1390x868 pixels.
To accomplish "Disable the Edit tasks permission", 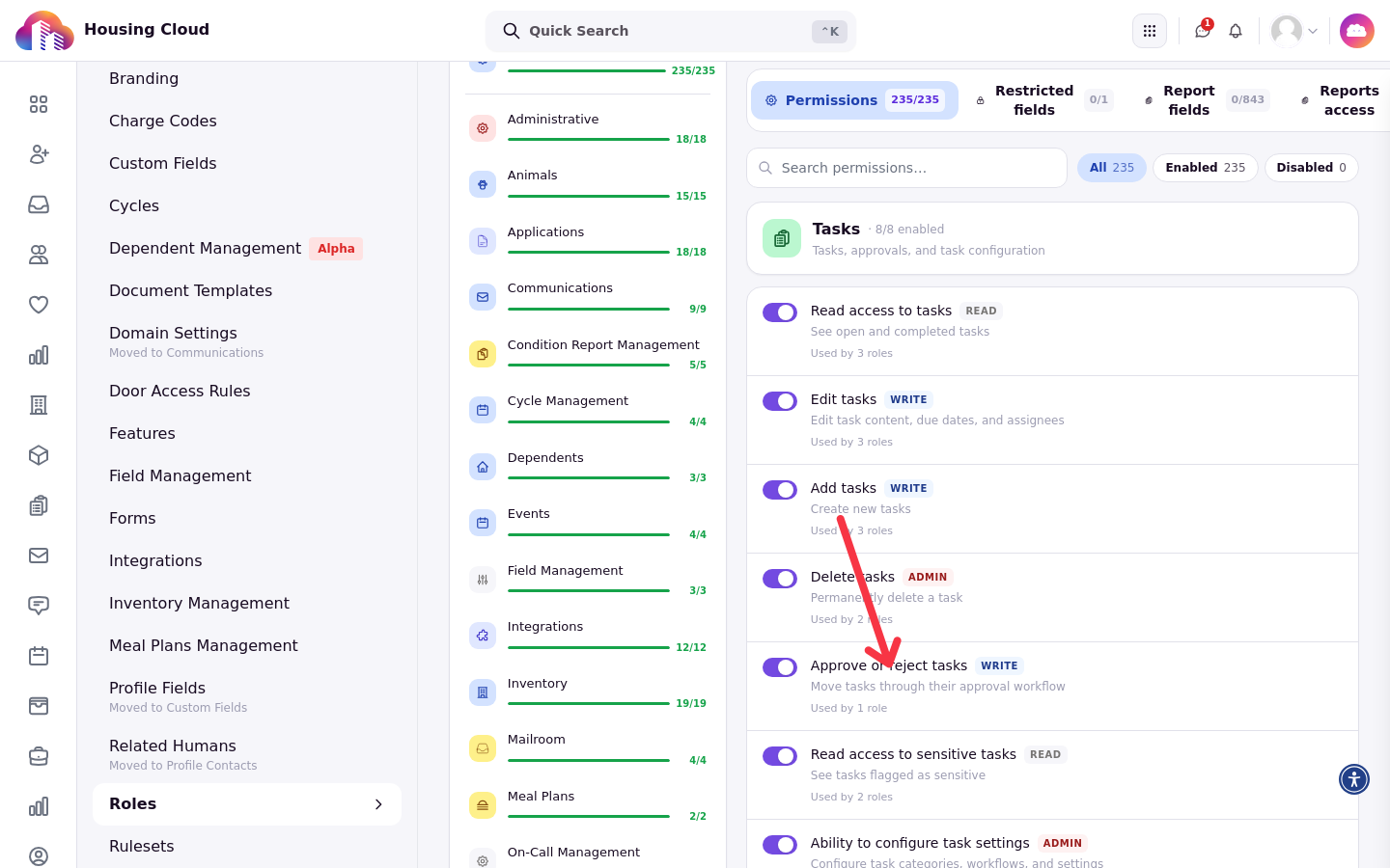I will coord(780,401).
